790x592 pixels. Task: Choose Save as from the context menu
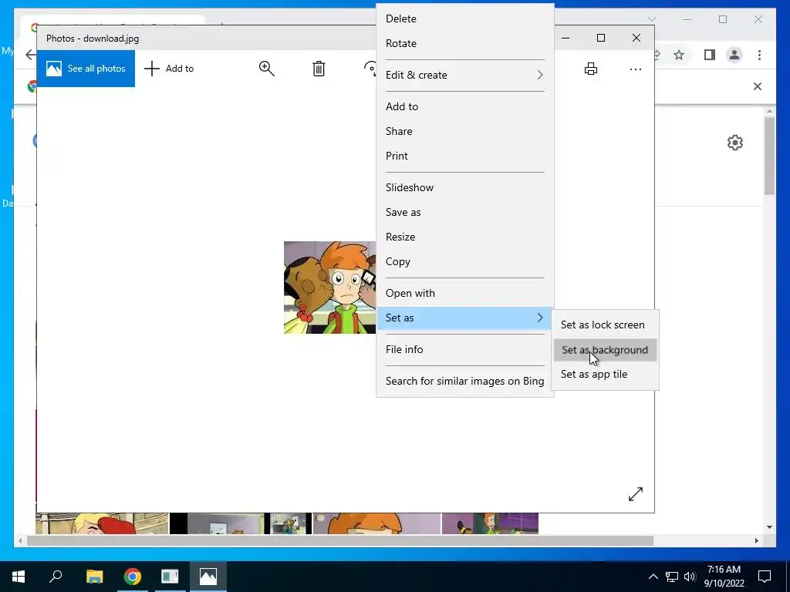pyautogui.click(x=464, y=212)
